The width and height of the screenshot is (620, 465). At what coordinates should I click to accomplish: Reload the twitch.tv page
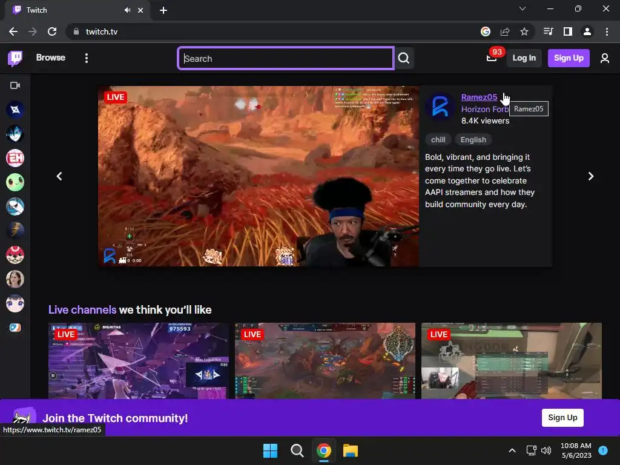(52, 31)
